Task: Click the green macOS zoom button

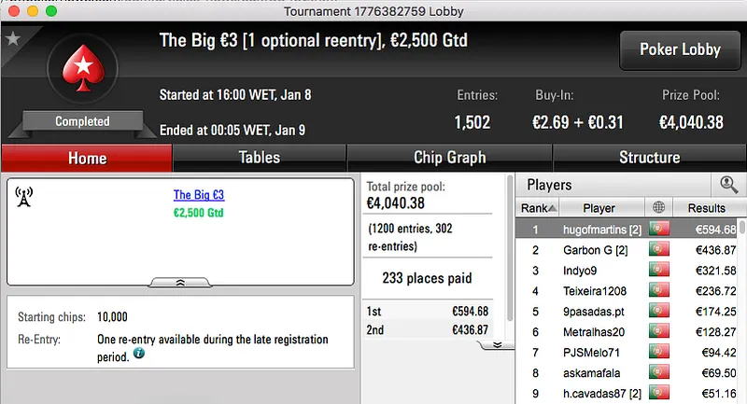Action: (x=50, y=11)
